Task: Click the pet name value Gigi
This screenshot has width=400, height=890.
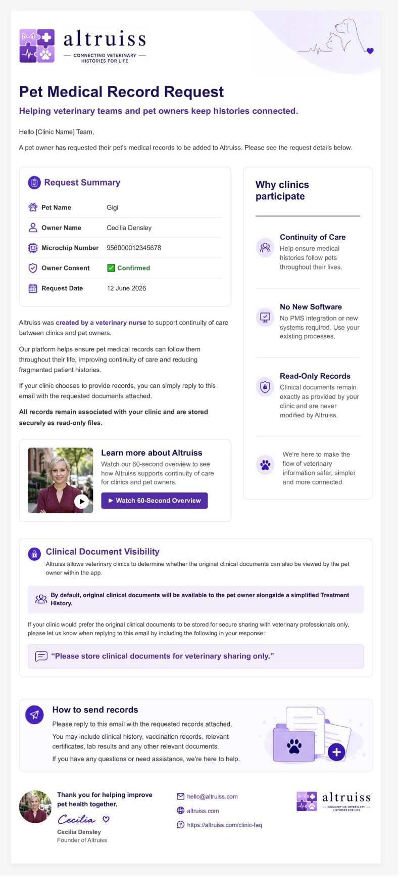Action: pyautogui.click(x=113, y=207)
